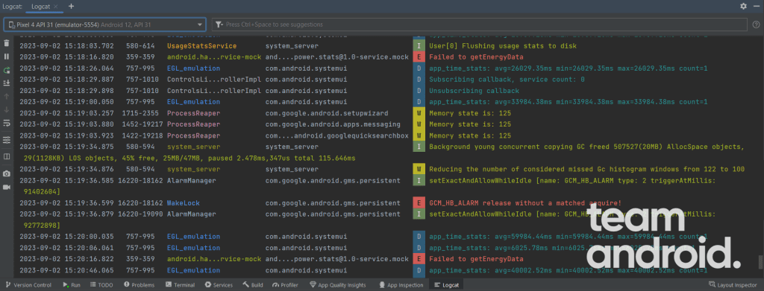Image resolution: width=764 pixels, height=291 pixels.
Task: Take a screenshot with the camera icon
Action: [6, 173]
